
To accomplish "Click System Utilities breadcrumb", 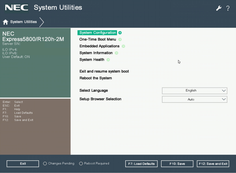I will [x=23, y=22].
